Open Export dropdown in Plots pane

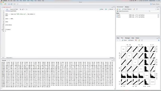coord(131,40)
